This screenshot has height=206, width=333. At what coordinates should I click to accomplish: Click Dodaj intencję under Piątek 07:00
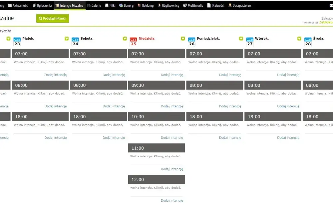pyautogui.click(x=55, y=75)
